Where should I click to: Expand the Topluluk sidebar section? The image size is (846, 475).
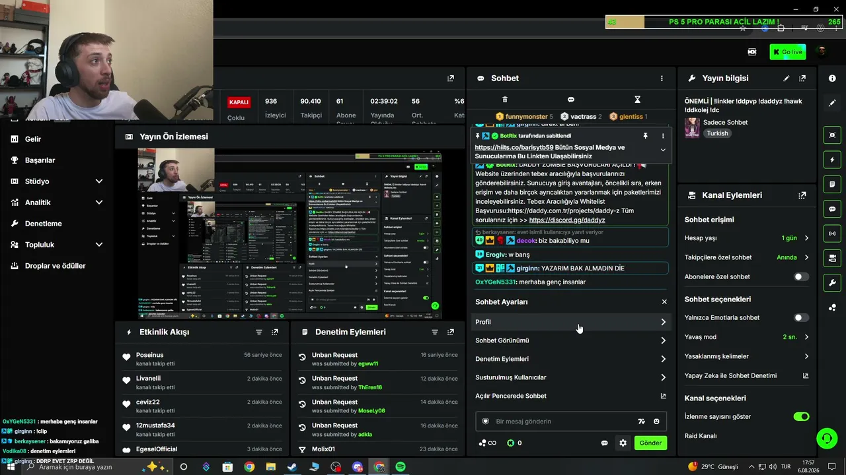click(x=98, y=245)
